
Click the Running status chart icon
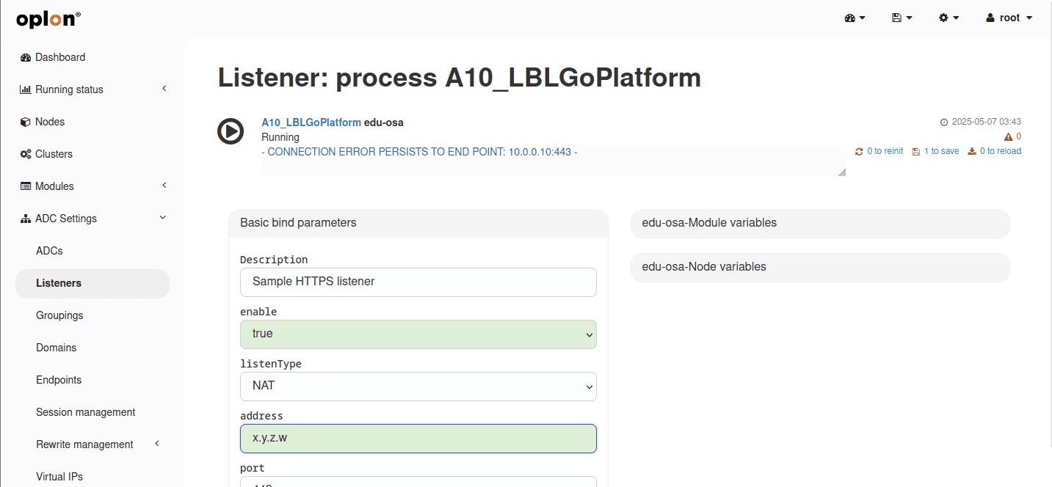(26, 89)
